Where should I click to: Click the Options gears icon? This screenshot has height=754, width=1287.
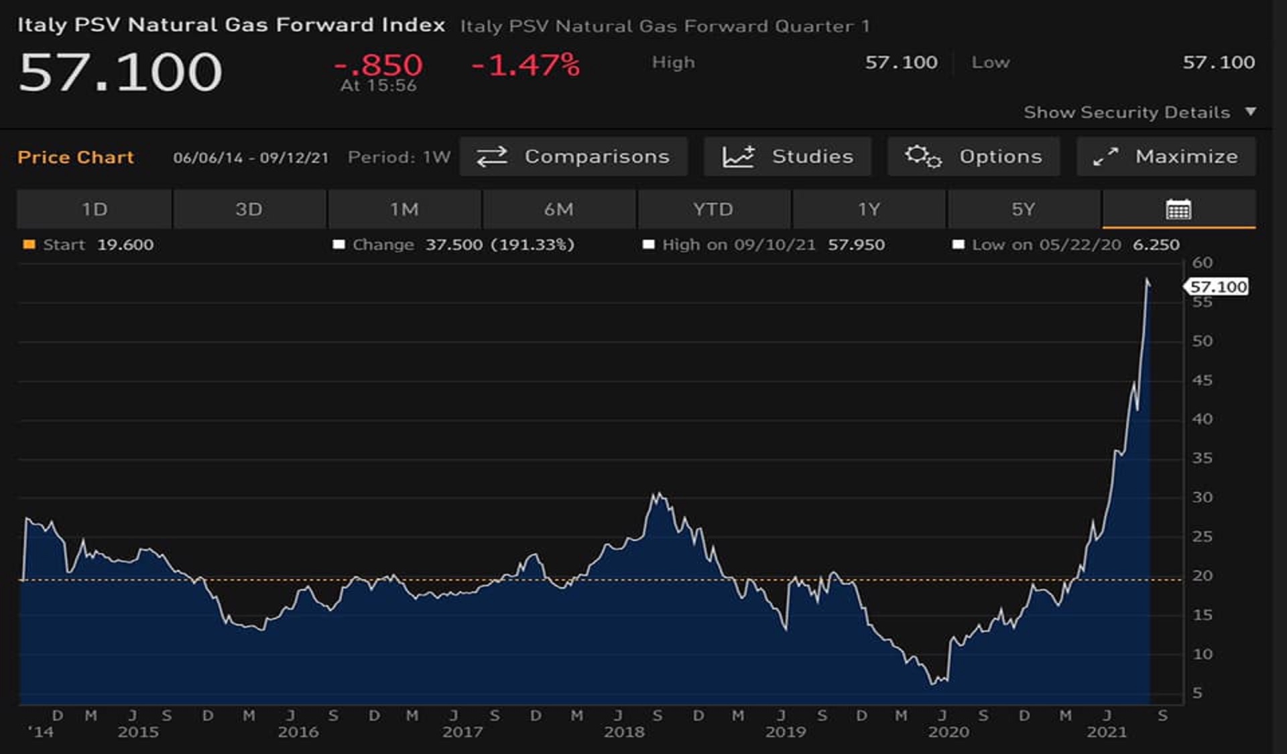coord(923,157)
